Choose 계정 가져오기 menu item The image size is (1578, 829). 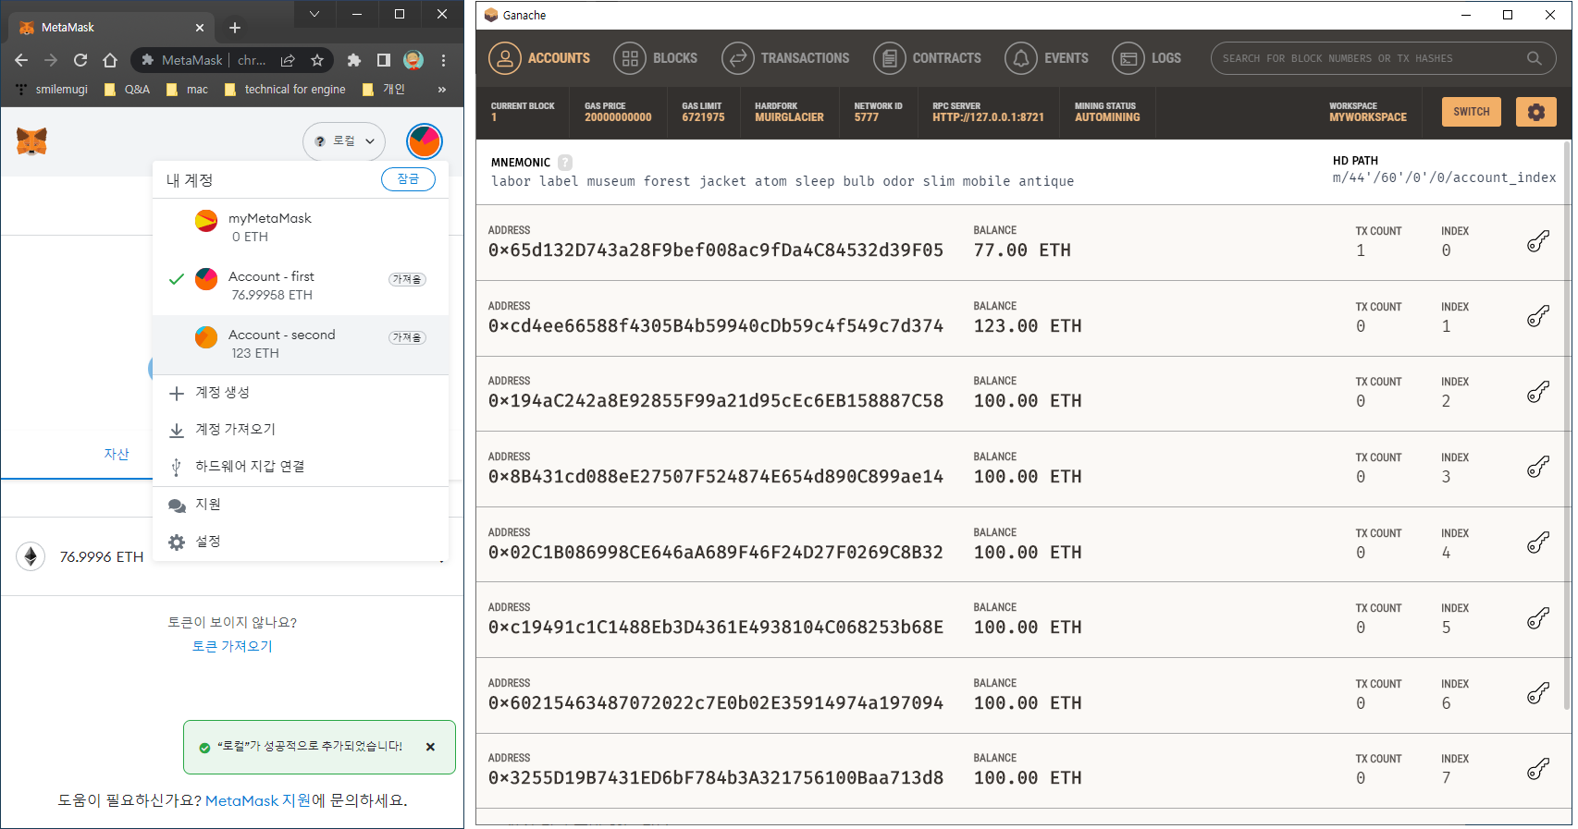(301, 430)
